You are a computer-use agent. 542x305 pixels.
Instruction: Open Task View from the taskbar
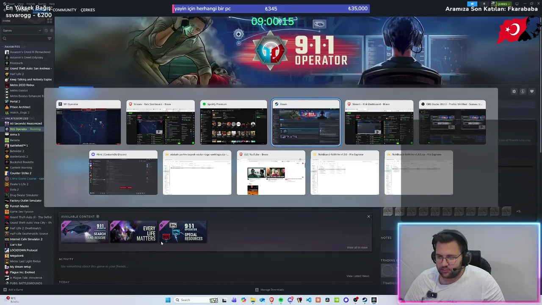[x=224, y=300]
